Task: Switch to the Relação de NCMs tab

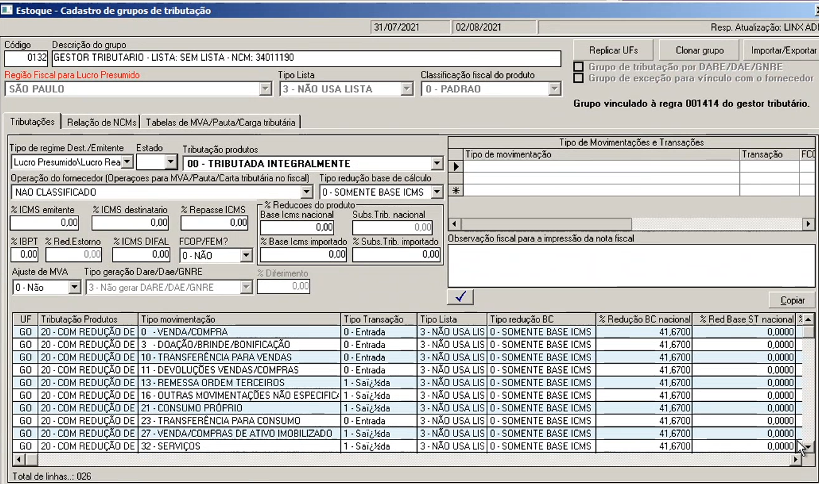Action: point(101,122)
